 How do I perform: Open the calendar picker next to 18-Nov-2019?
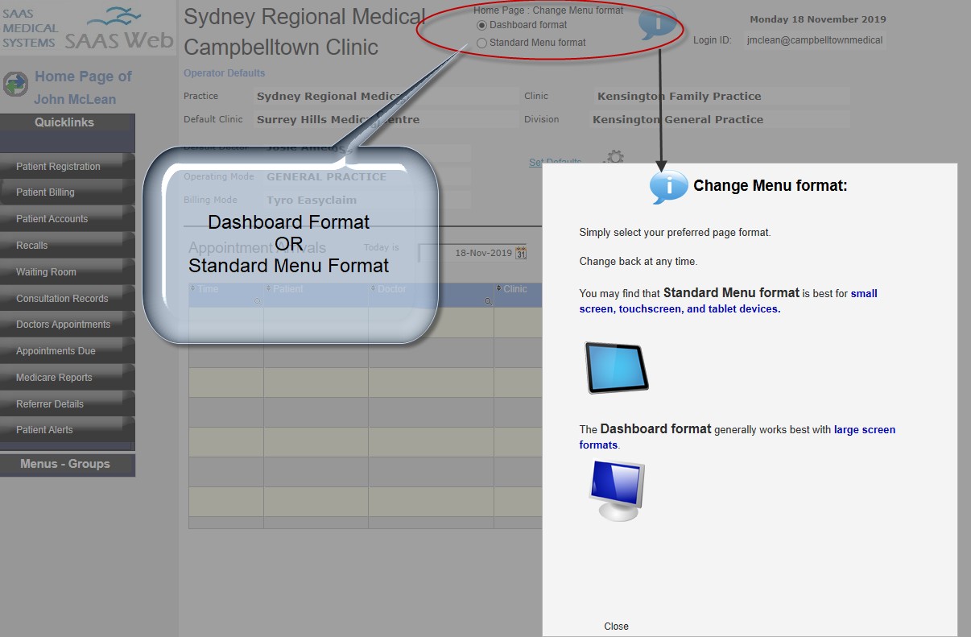pyautogui.click(x=521, y=253)
